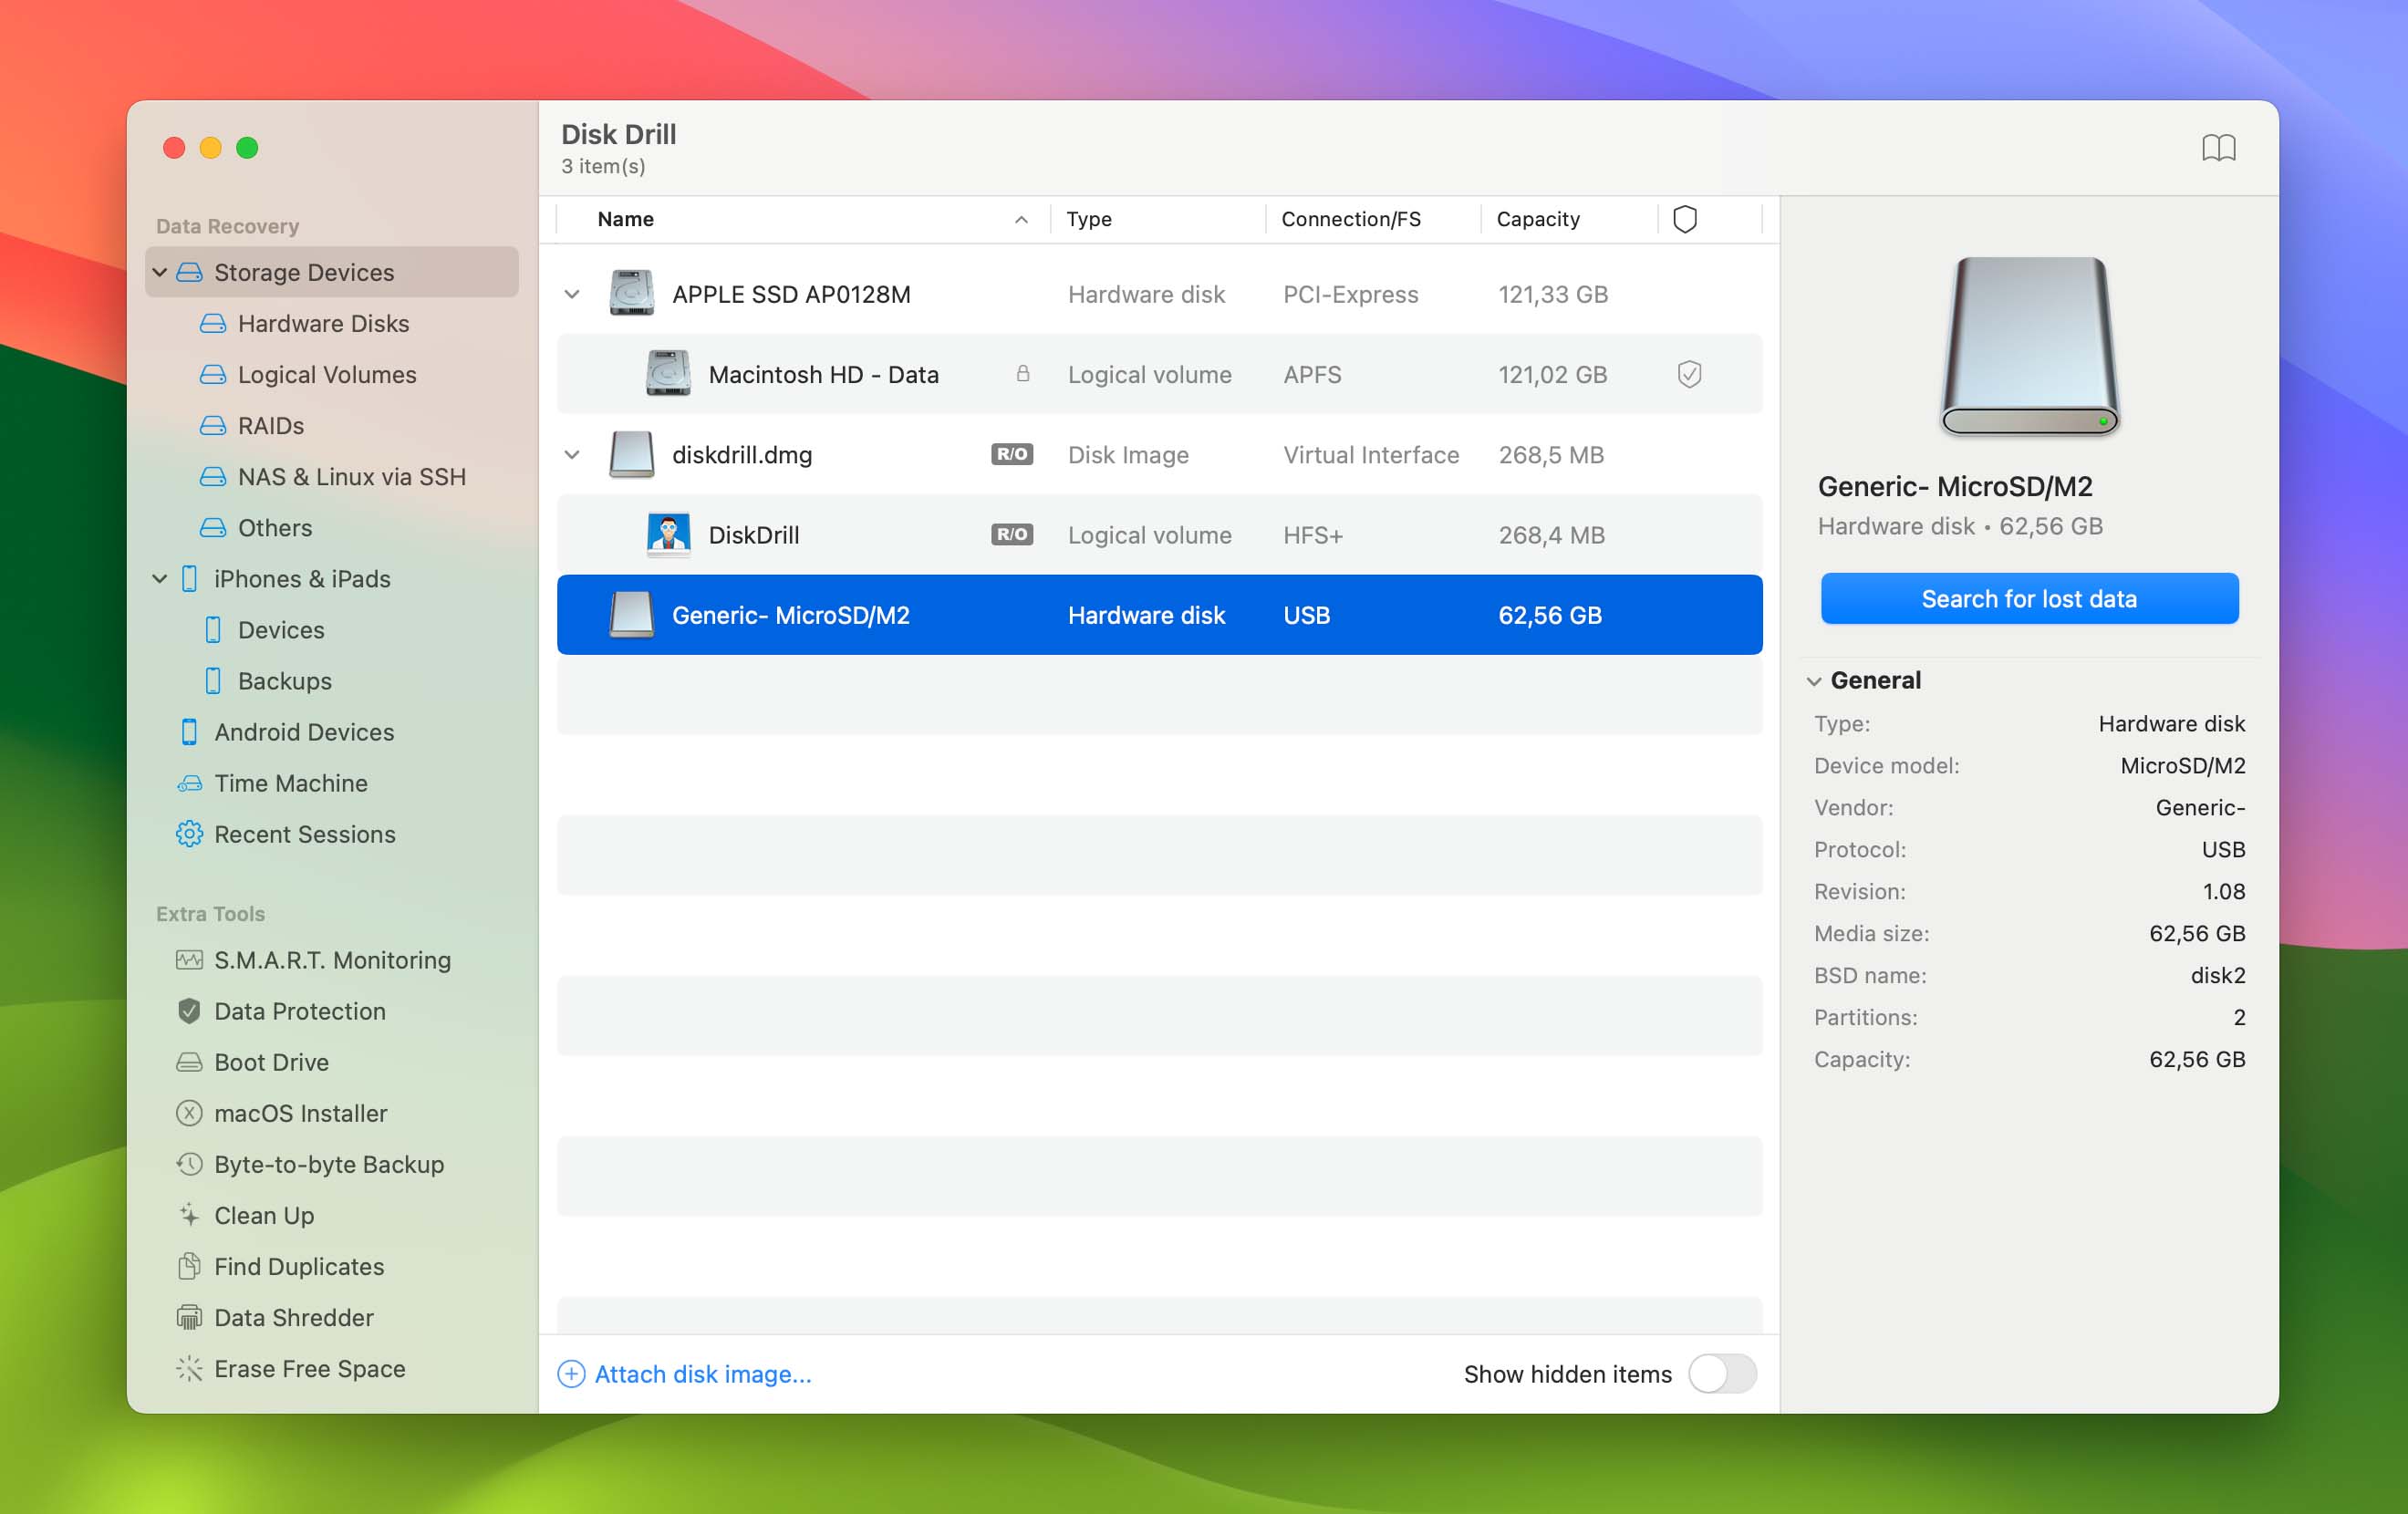Screen dimensions: 2408x1514
Task: Open Devices under iPhones & iPads
Action: [281, 629]
